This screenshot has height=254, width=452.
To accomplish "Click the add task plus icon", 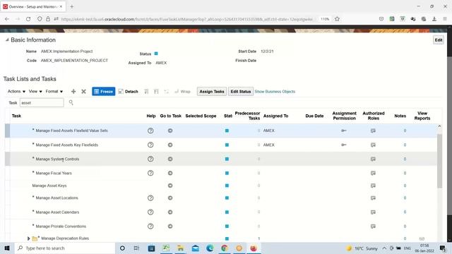I will (73, 91).
